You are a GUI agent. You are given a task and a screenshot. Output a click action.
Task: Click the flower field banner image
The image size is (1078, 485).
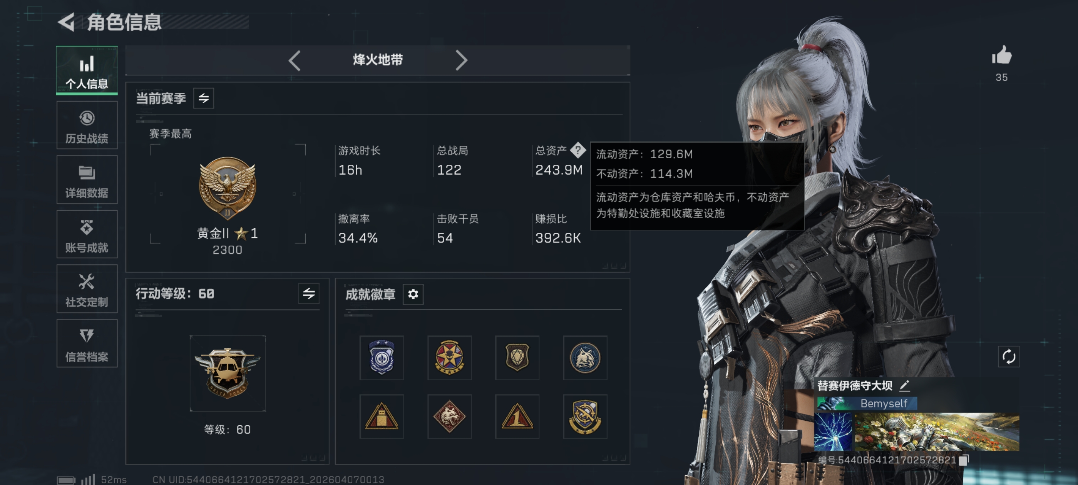(937, 432)
